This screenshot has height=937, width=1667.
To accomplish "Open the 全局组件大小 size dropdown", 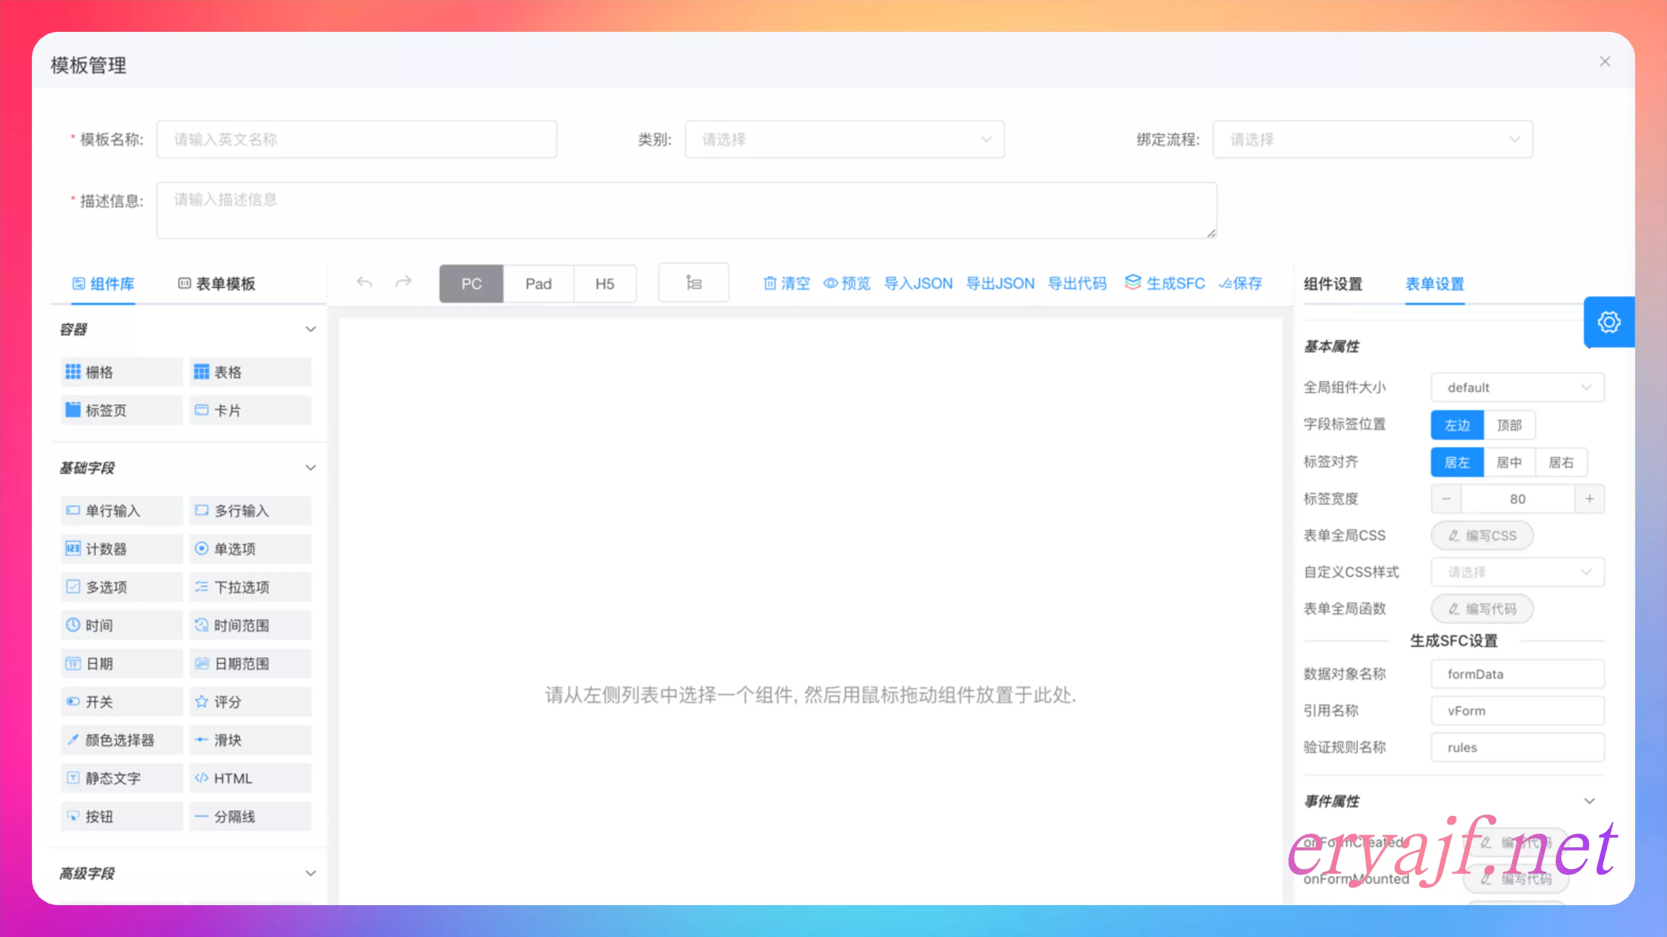I will pyautogui.click(x=1518, y=387).
